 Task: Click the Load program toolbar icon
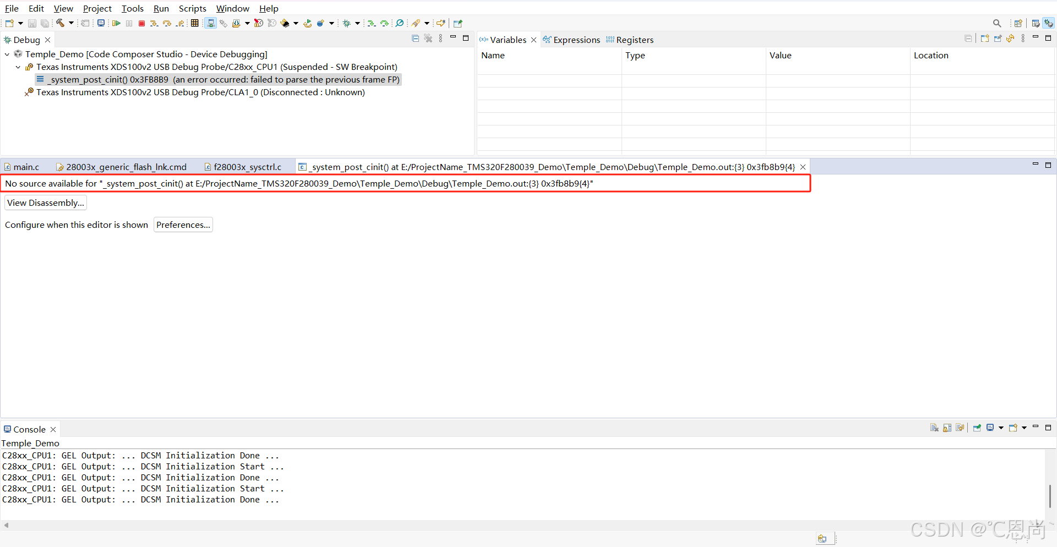[236, 23]
